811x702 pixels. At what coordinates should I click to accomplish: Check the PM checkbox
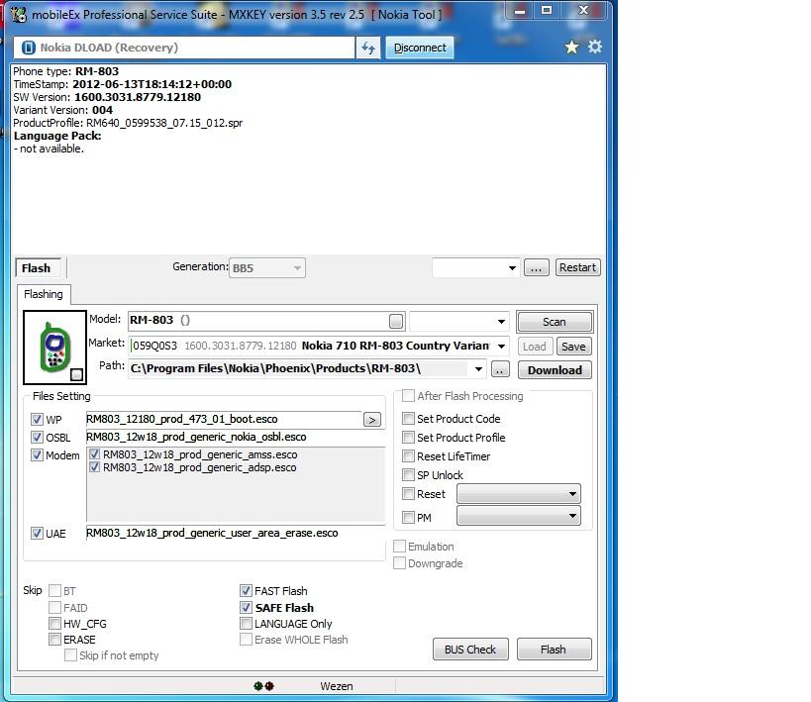coord(408,517)
